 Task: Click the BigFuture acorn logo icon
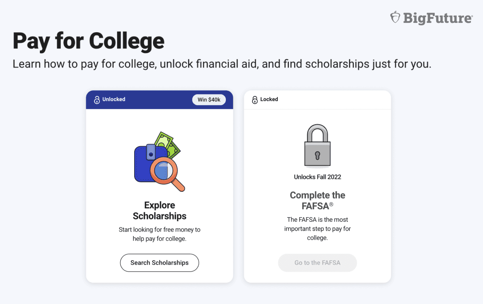[395, 17]
